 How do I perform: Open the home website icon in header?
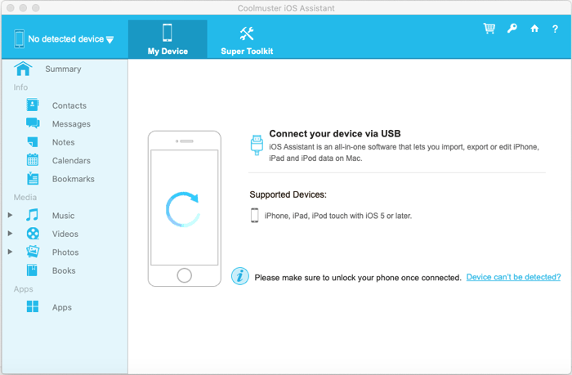click(x=534, y=29)
